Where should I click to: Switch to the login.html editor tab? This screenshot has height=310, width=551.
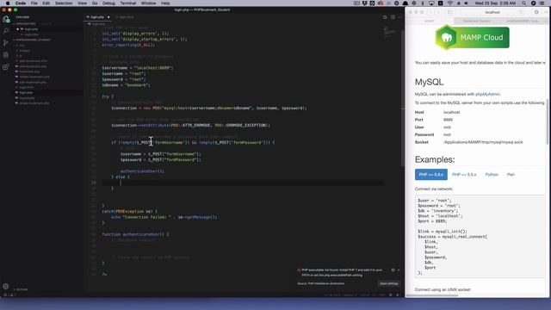tap(126, 17)
